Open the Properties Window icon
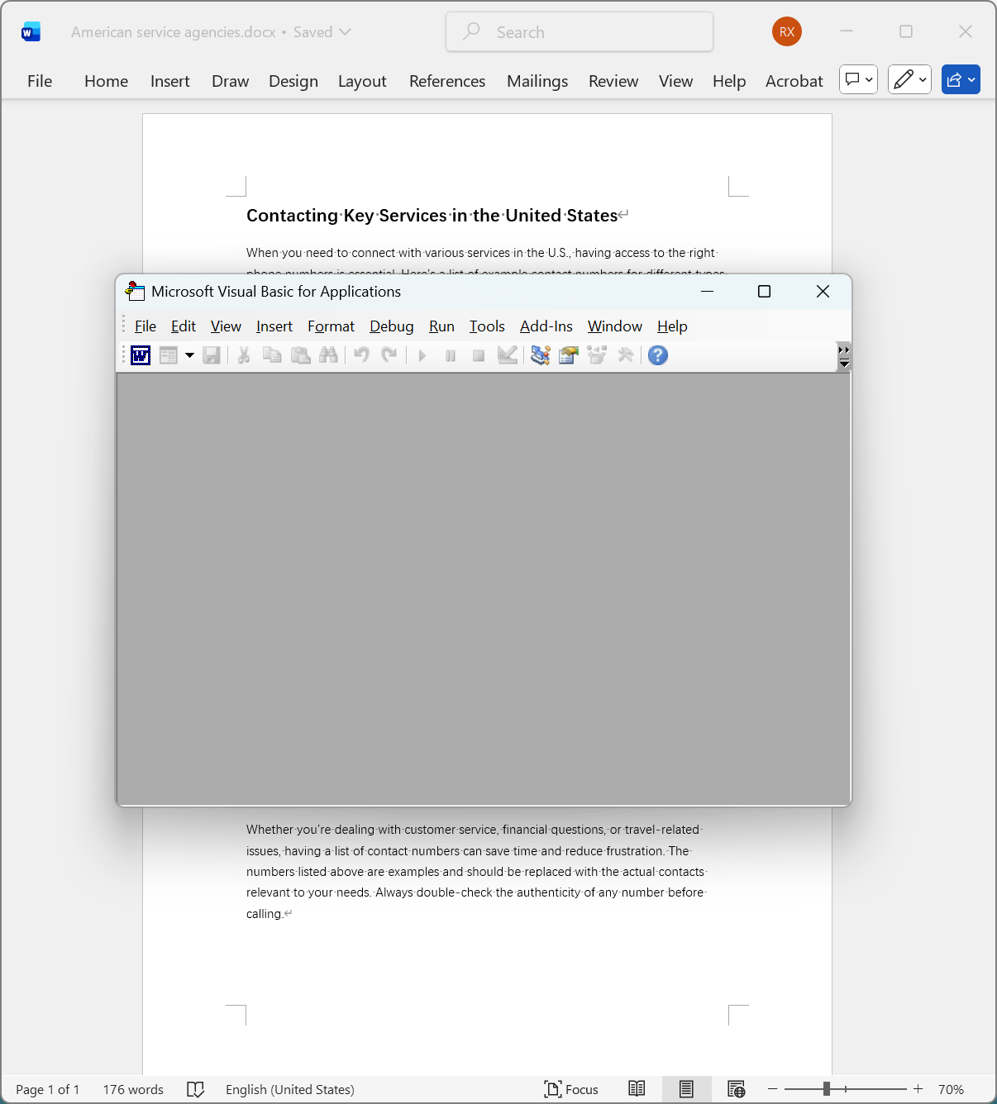The image size is (997, 1104). [x=567, y=355]
